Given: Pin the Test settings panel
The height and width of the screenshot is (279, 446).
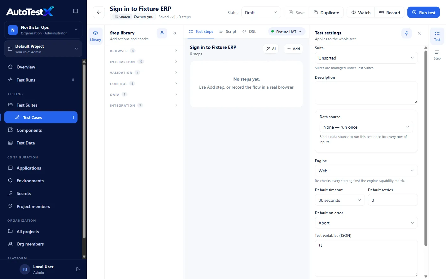Looking at the screenshot, I should click(407, 33).
